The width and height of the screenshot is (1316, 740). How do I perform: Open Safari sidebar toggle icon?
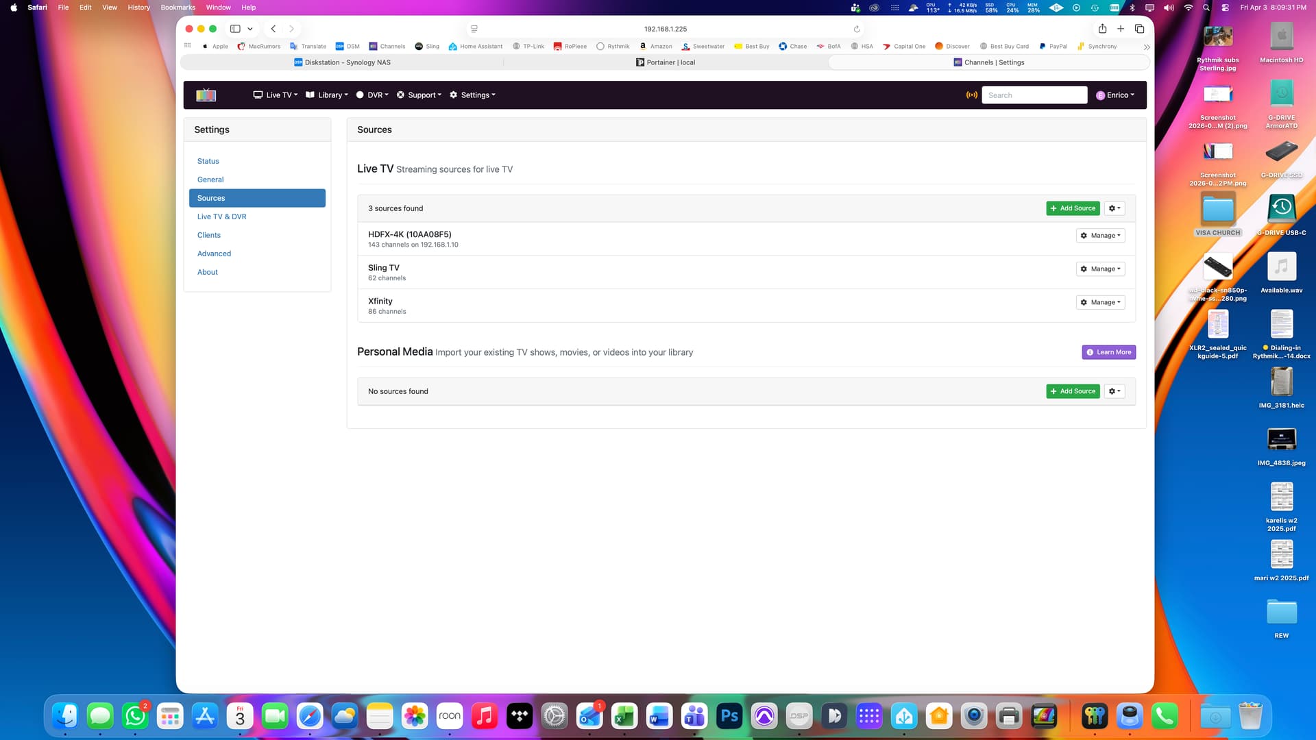(x=235, y=29)
